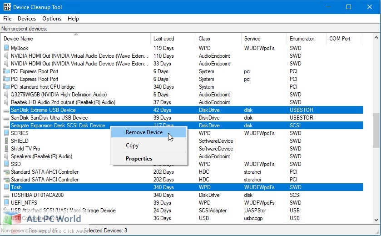
Task: Click the SCSIAdapter class cell
Action: point(213,211)
